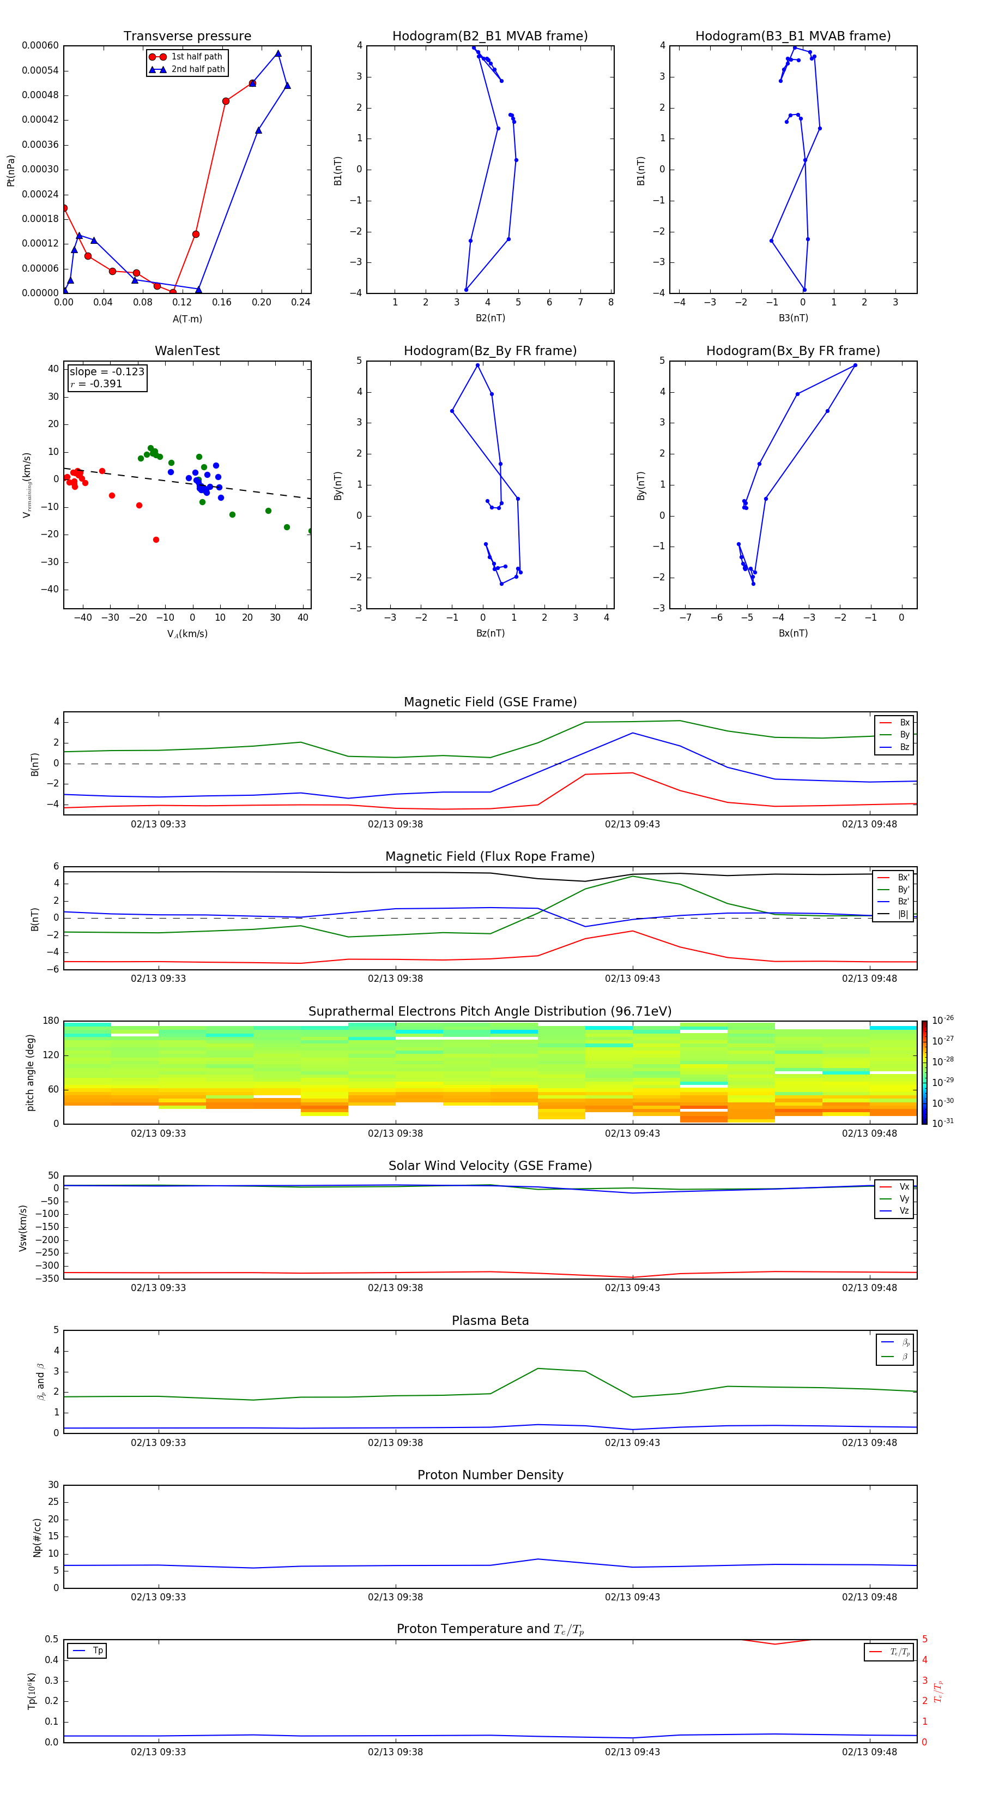981x1800 pixels.
Task: Click the |B| entry in Flux Rope legend
Action: coord(894,914)
